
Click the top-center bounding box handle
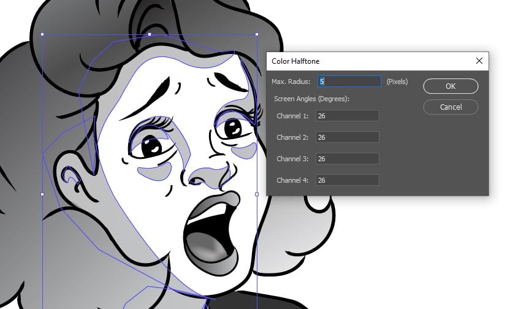(150, 34)
